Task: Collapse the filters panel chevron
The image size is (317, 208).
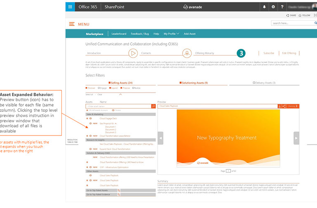Action: tap(121, 94)
